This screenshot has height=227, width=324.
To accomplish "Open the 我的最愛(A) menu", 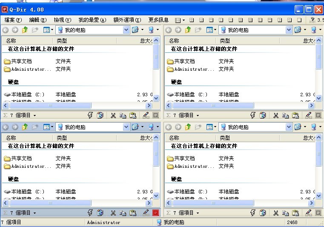I will [x=92, y=20].
